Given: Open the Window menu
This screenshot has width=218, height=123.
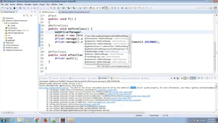Looking at the screenshot, I should [54, 4].
